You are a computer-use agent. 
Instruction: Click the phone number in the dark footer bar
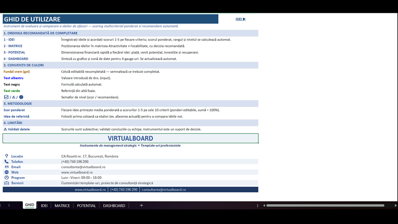(124, 189)
